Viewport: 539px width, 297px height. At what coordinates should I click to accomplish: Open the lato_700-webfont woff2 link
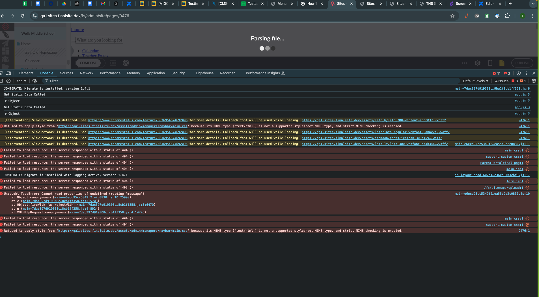click(x=374, y=120)
